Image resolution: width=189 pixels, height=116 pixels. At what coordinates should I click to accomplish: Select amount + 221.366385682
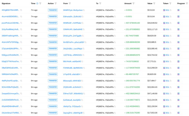click(132, 49)
